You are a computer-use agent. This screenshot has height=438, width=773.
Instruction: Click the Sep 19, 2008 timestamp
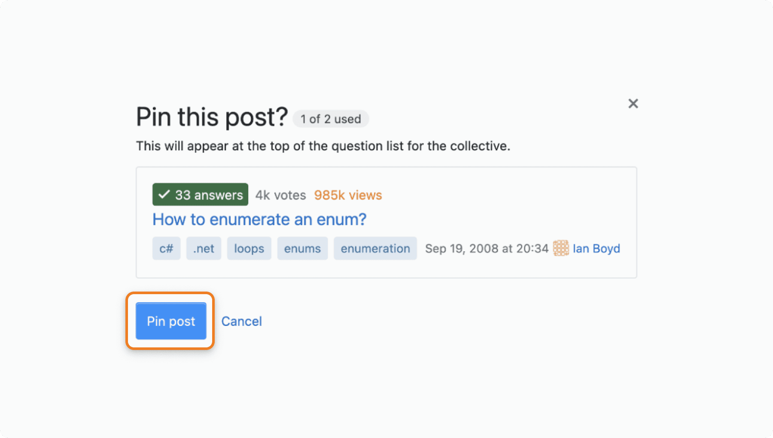click(487, 249)
